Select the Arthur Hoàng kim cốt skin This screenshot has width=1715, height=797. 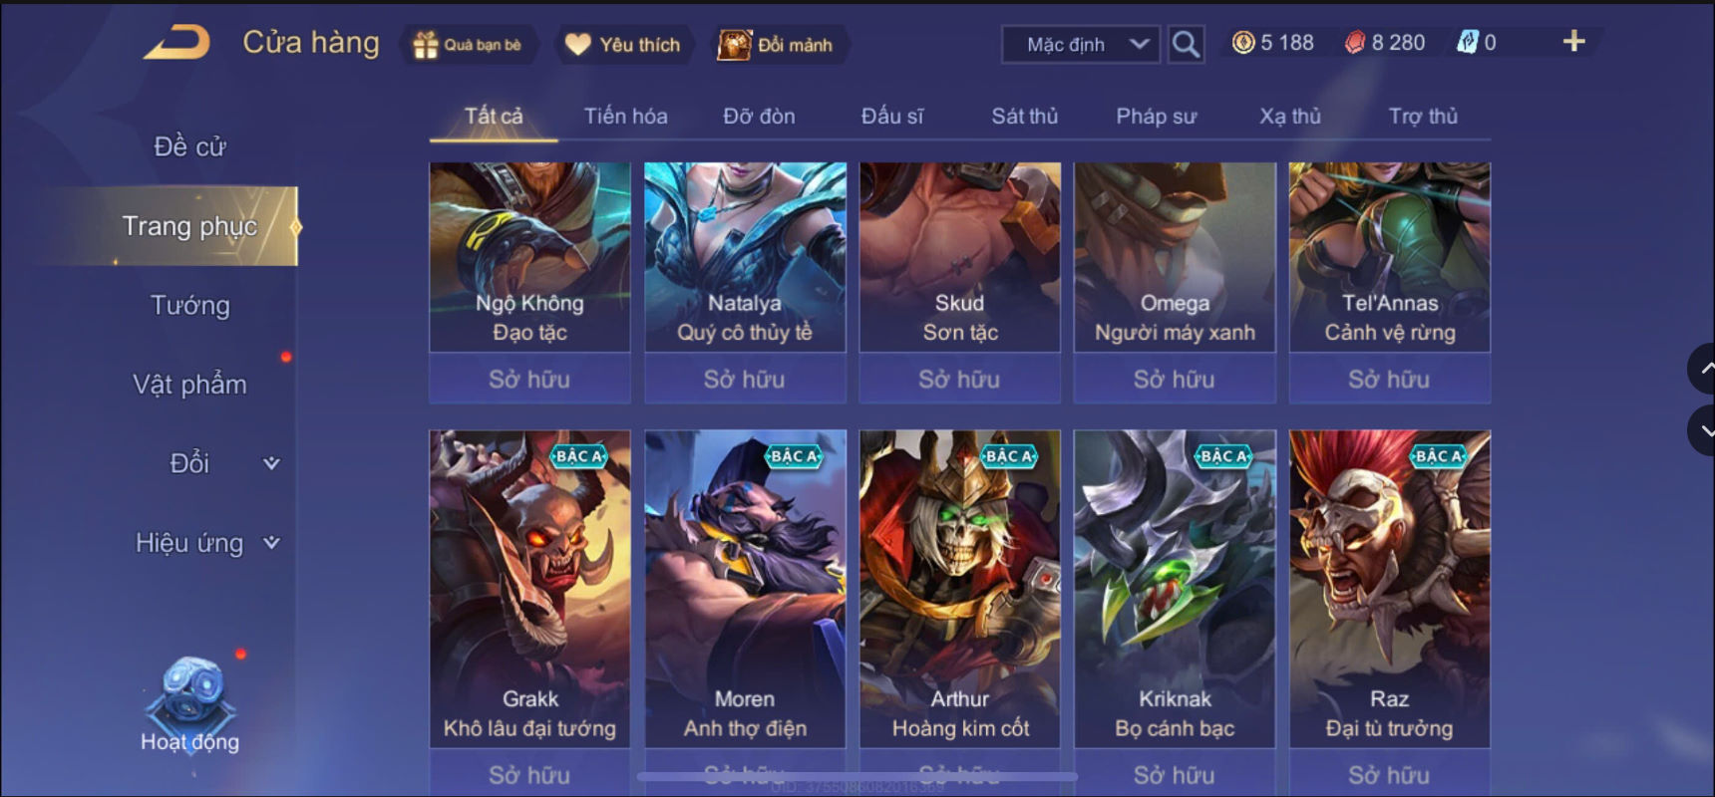[960, 589]
